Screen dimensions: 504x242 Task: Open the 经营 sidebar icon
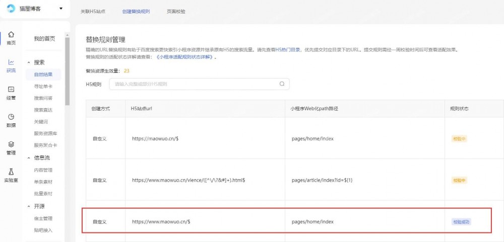[11, 89]
